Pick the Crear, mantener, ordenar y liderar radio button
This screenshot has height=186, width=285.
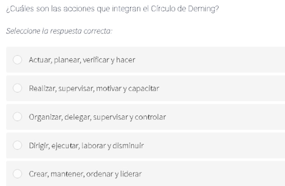17,174
